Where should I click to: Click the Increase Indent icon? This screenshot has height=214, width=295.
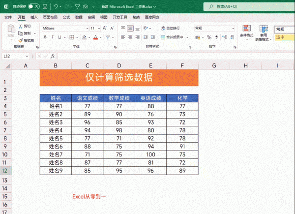153,37
